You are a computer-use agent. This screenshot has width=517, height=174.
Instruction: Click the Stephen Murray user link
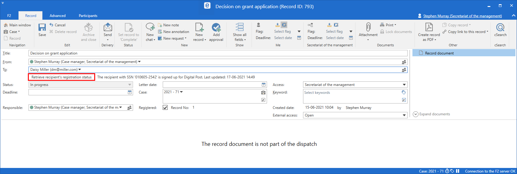(x=462, y=16)
